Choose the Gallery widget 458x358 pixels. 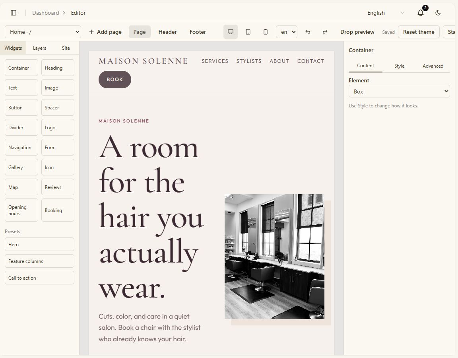[21, 167]
